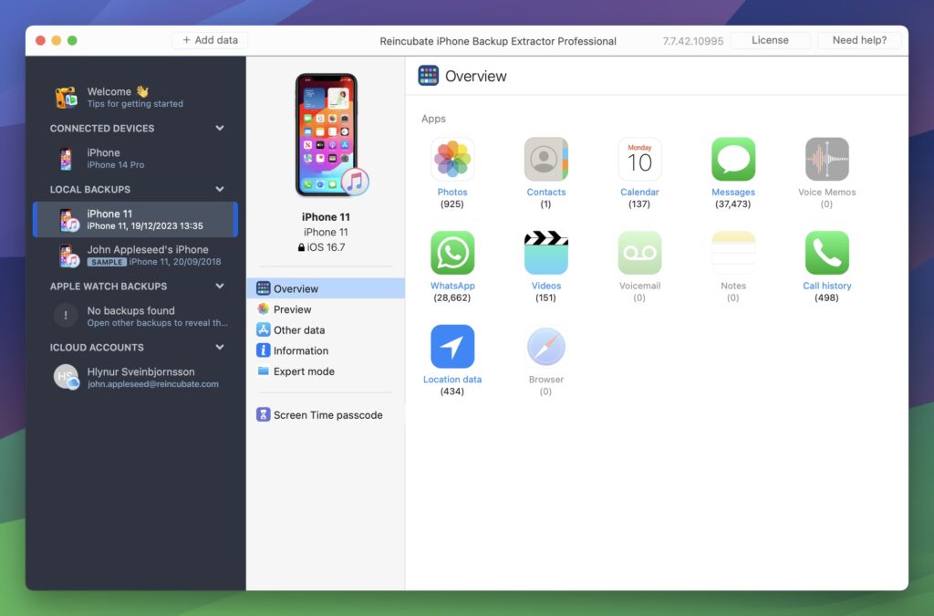934x616 pixels.
Task: Collapse the iCloud Accounts section
Action: click(220, 348)
